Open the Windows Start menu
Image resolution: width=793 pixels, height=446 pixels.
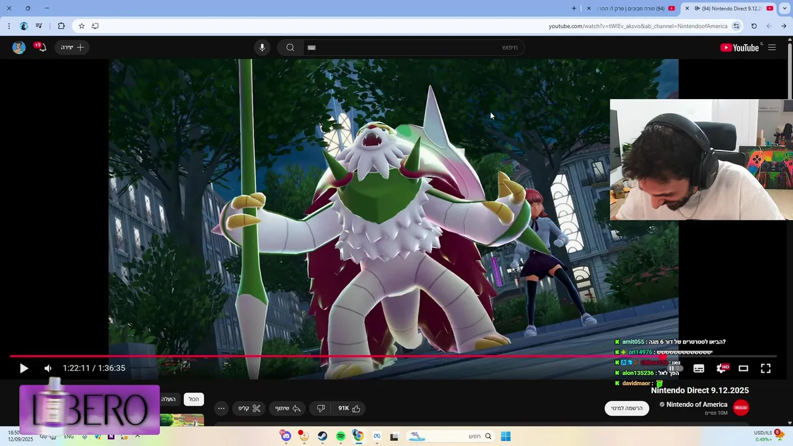coord(506,437)
